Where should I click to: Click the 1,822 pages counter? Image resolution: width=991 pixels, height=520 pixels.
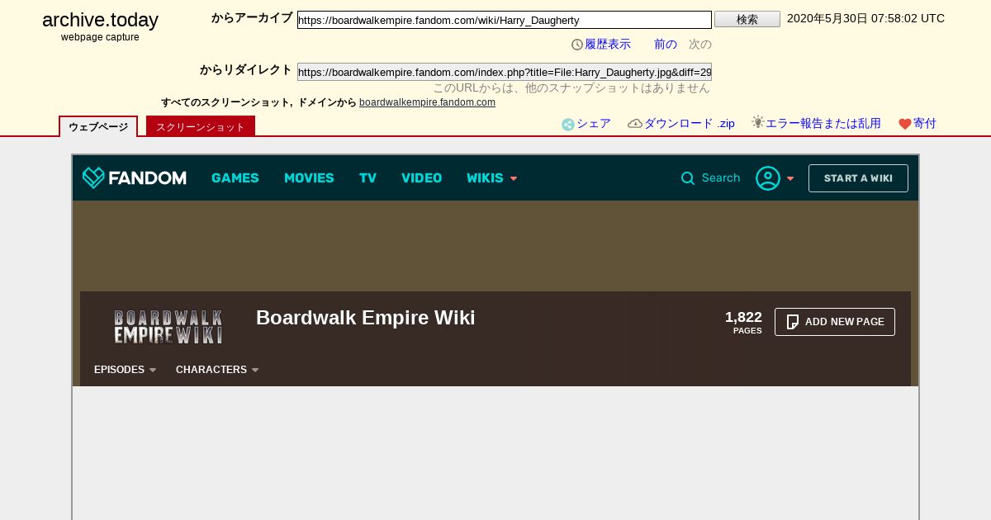pyautogui.click(x=743, y=322)
